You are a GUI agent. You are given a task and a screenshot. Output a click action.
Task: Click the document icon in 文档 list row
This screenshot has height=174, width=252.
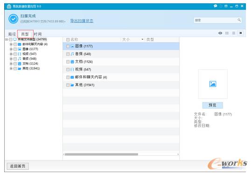pos(72,62)
